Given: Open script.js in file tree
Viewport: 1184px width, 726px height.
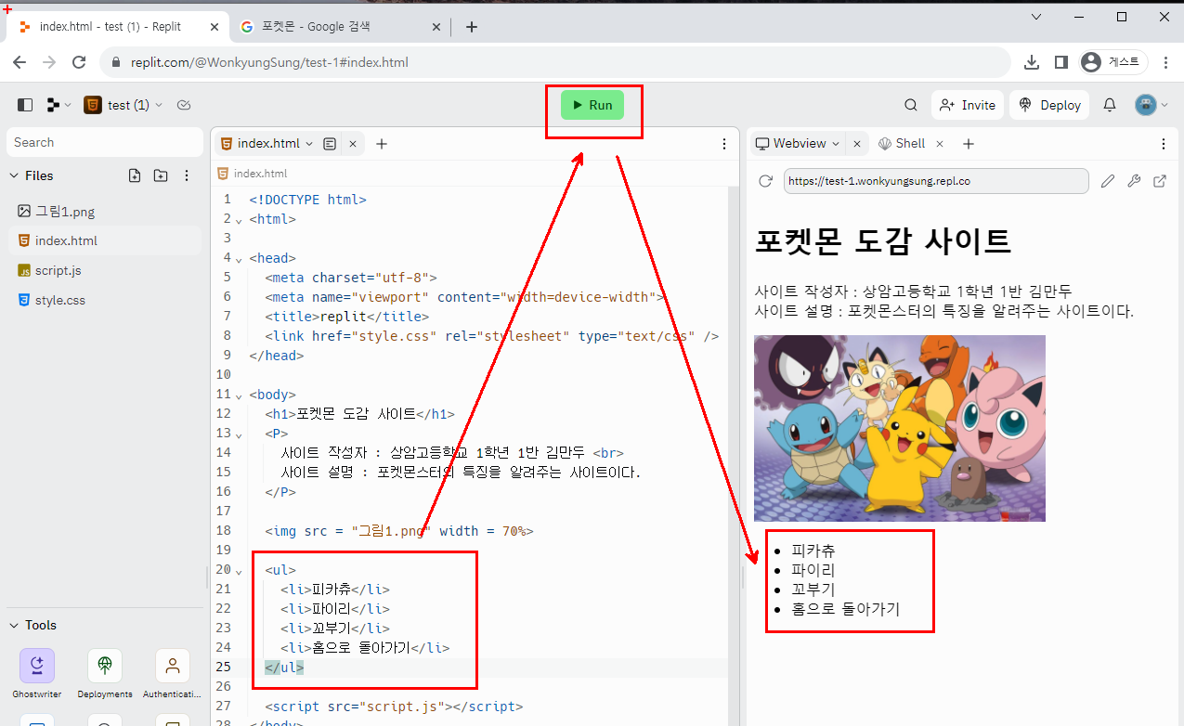Looking at the screenshot, I should tap(104, 270).
